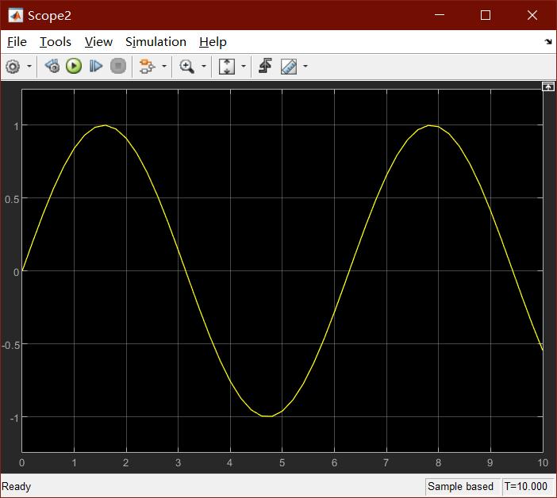
Task: Click the Scope2 window title
Action: (x=49, y=16)
